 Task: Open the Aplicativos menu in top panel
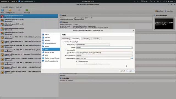[x=5, y=1]
